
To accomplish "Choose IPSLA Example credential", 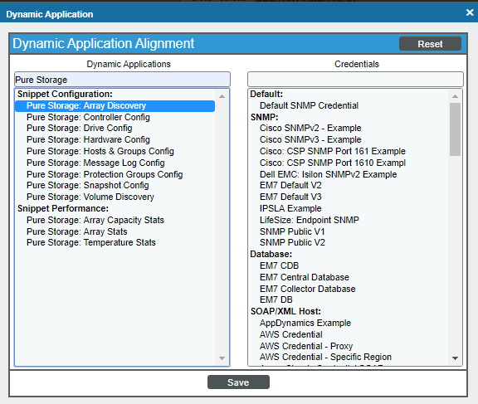I will coord(290,209).
